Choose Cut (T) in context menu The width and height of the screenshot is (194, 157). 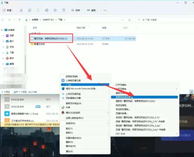click(x=69, y=129)
